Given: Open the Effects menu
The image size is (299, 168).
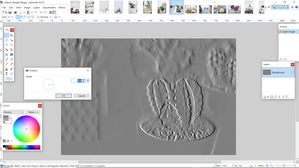Looking at the screenshot, I should 62,7.
